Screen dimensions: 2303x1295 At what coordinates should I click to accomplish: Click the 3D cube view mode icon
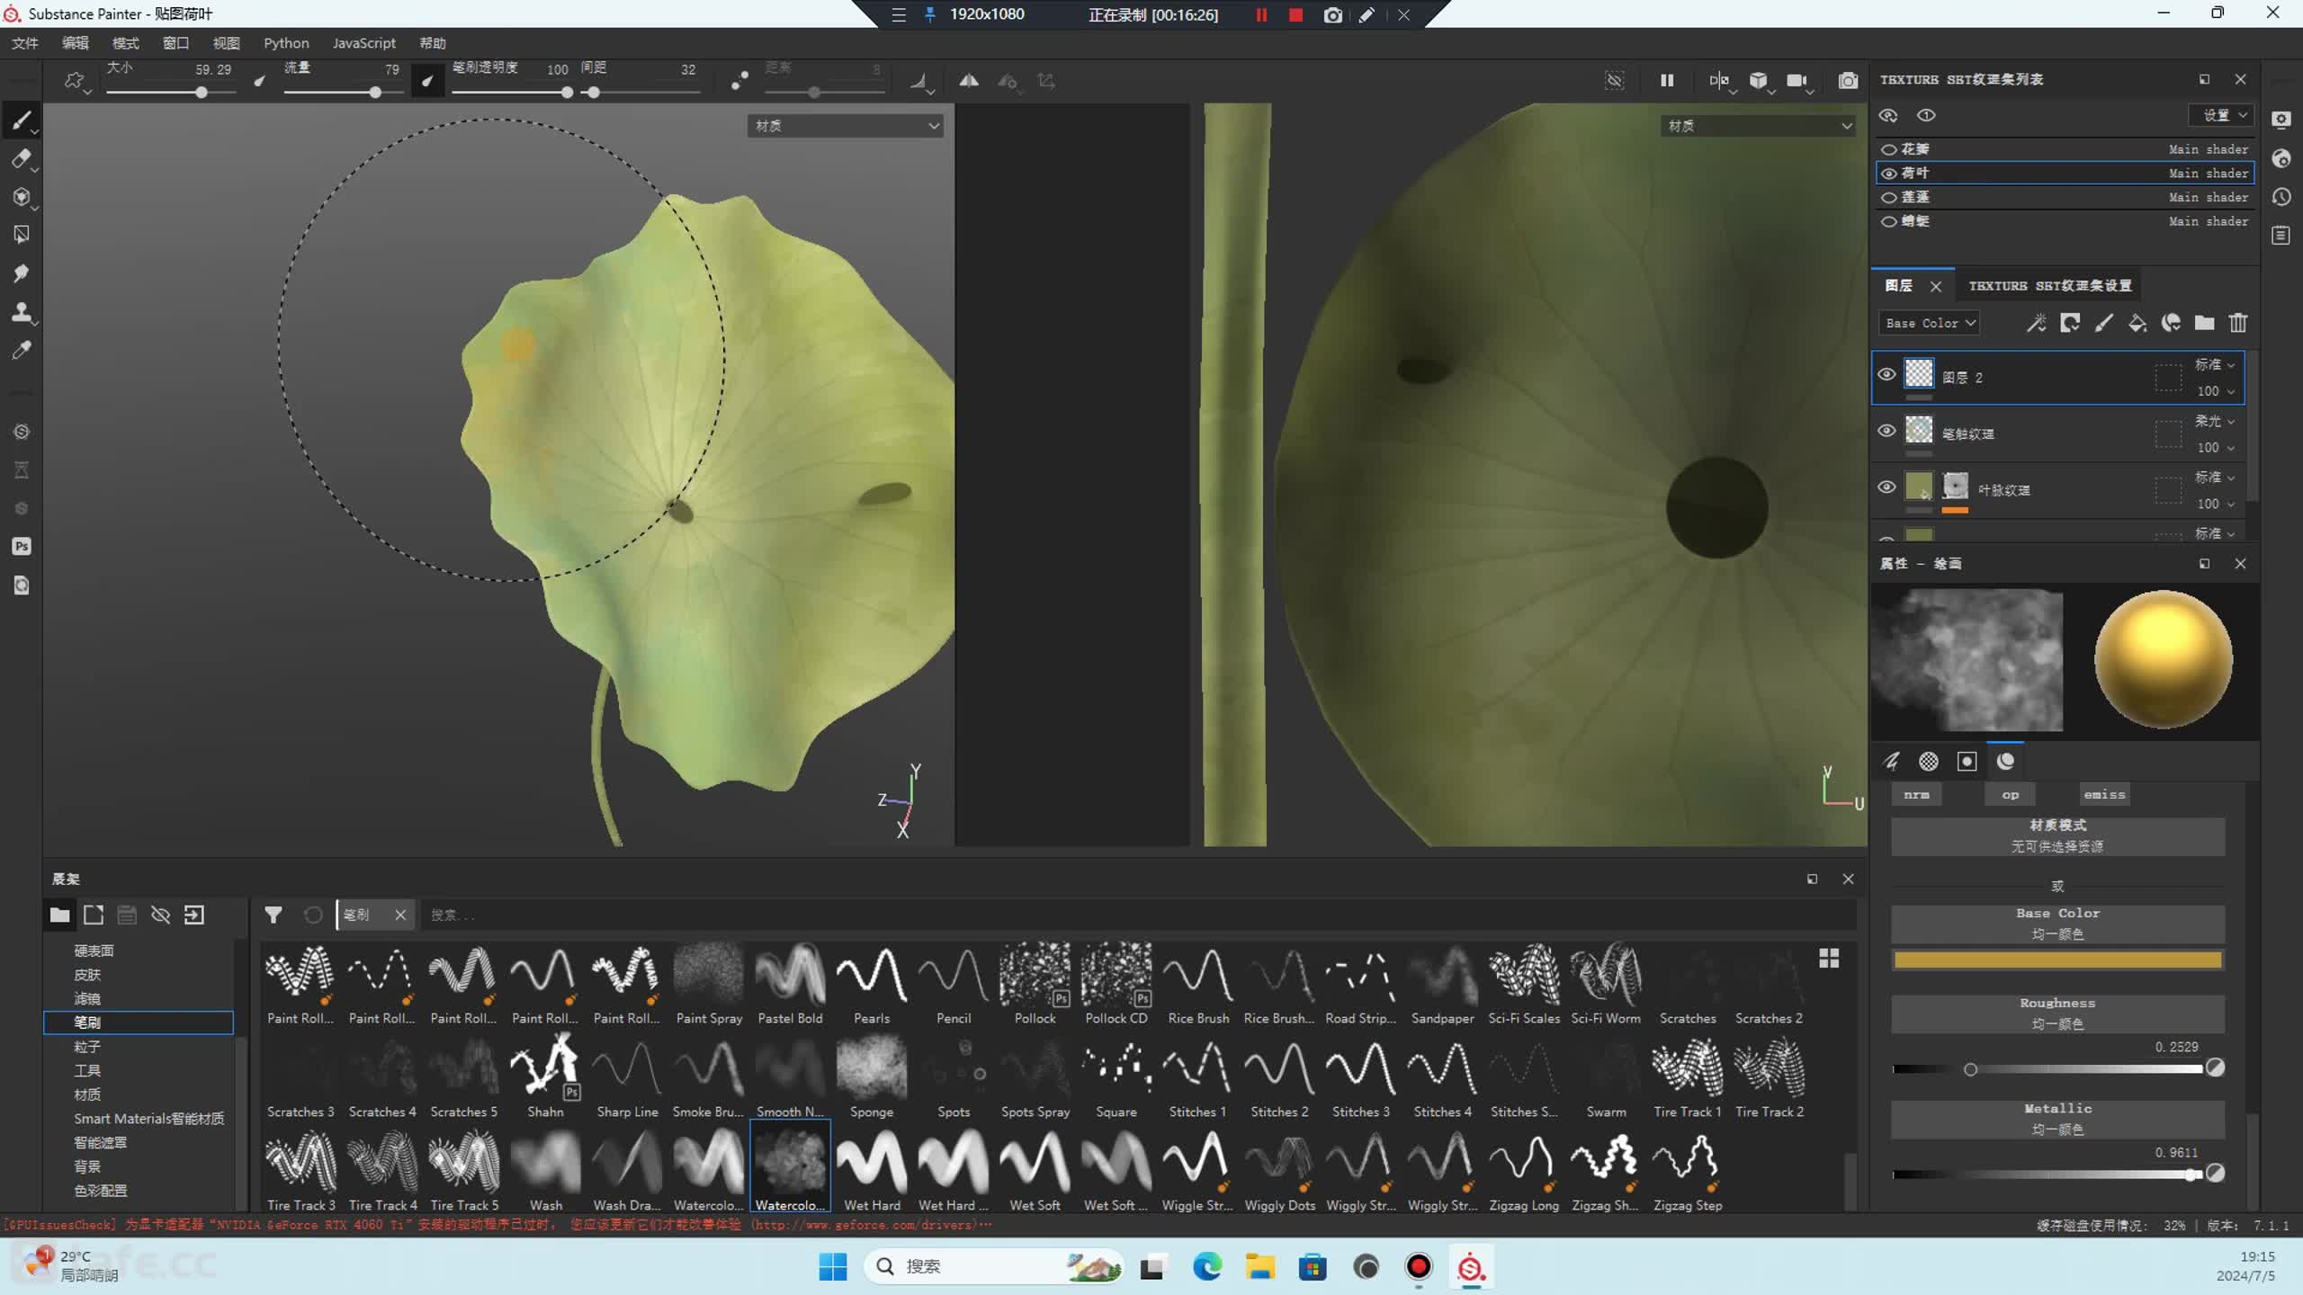pyautogui.click(x=1759, y=81)
